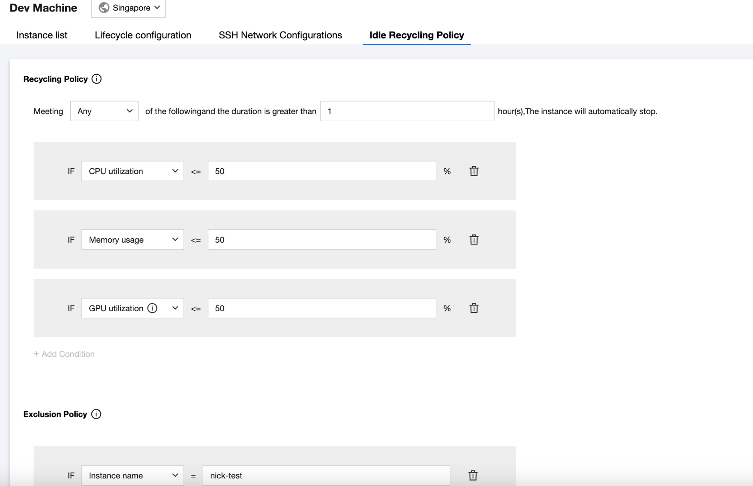Click the GPU utilization info icon
This screenshot has width=753, height=486.
[x=152, y=308]
